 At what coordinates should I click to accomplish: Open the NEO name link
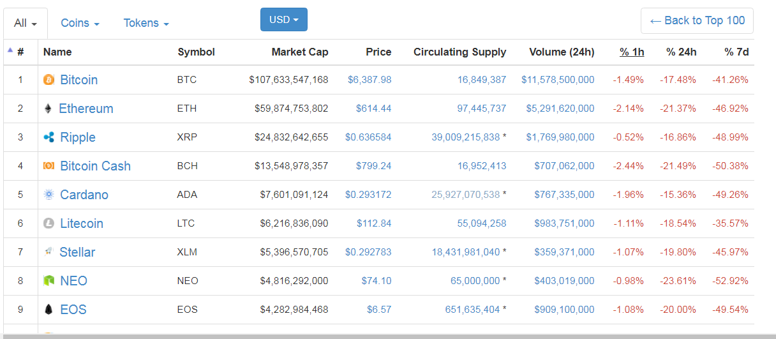coord(73,281)
